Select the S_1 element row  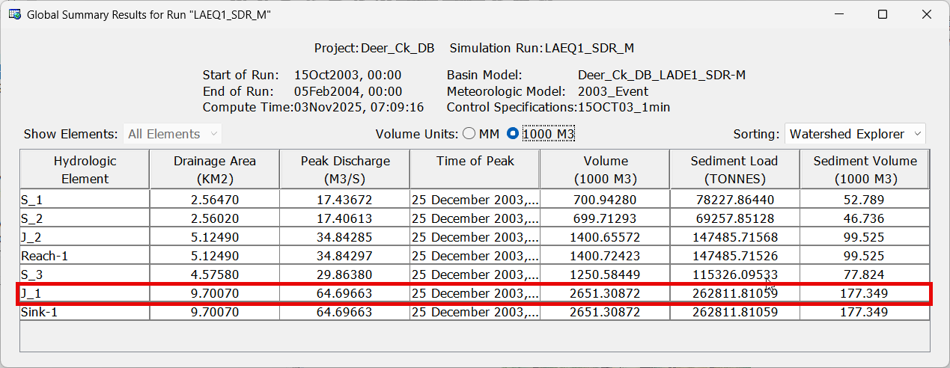click(x=85, y=200)
